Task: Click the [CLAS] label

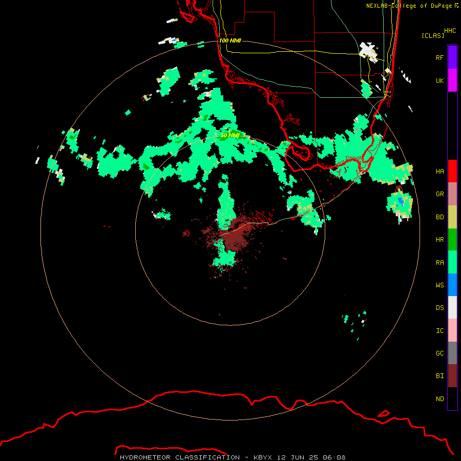Action: click(x=433, y=35)
